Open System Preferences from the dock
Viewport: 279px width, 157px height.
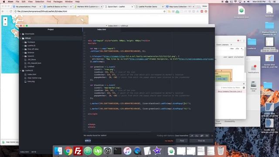pos(108,151)
